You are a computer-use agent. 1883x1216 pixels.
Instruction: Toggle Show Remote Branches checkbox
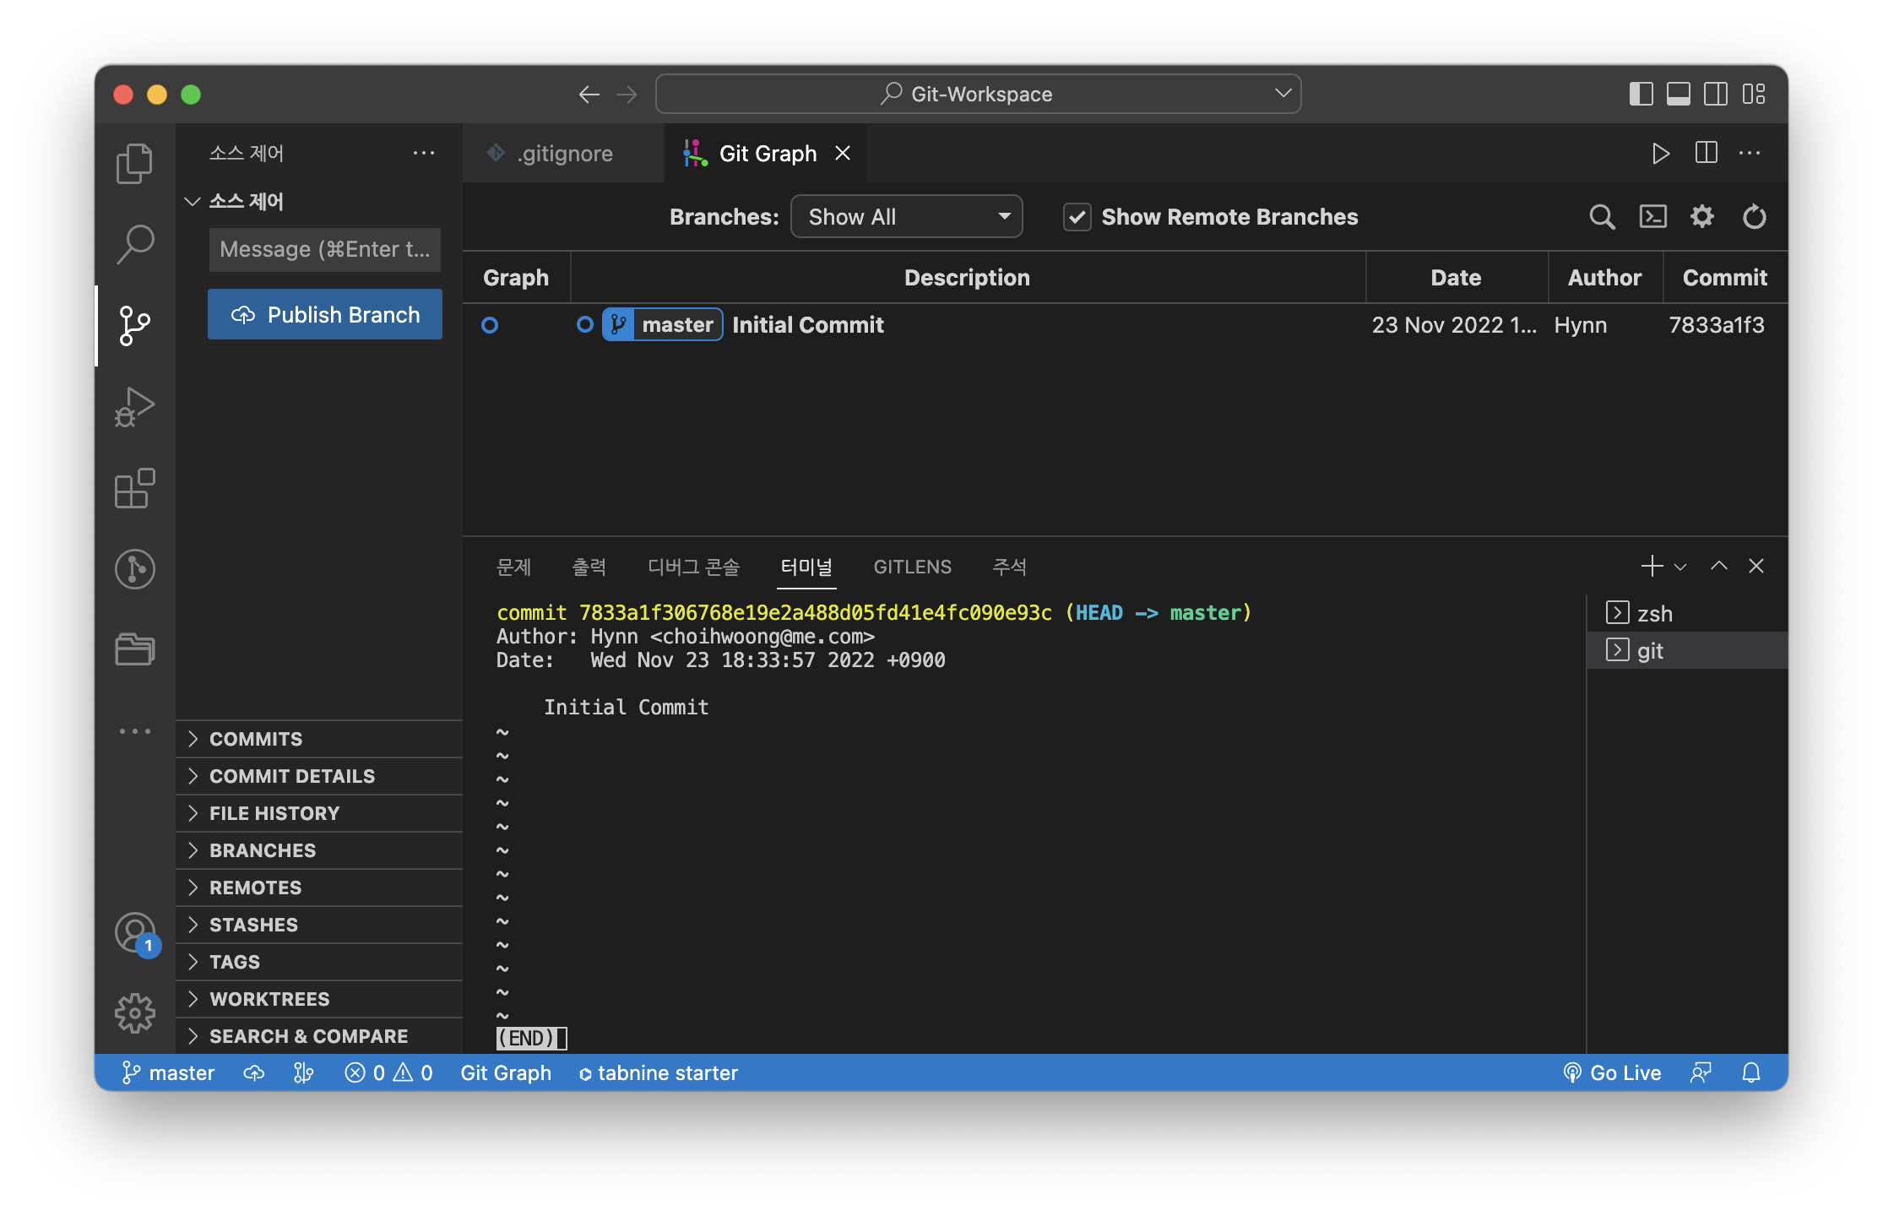(x=1077, y=217)
